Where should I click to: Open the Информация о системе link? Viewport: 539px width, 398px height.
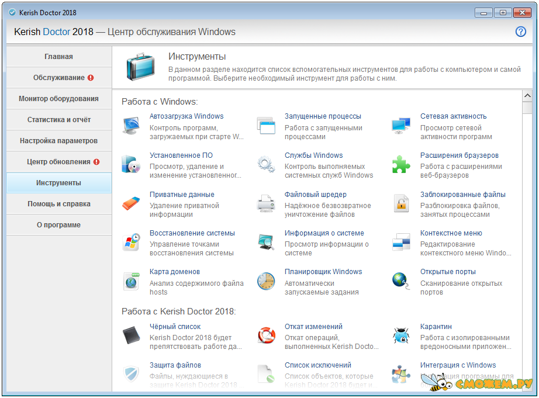[x=324, y=233]
